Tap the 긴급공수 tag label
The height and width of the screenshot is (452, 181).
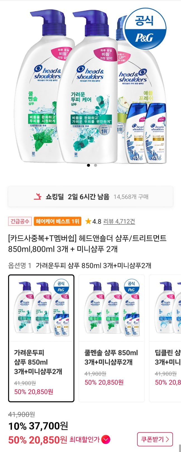(20, 221)
